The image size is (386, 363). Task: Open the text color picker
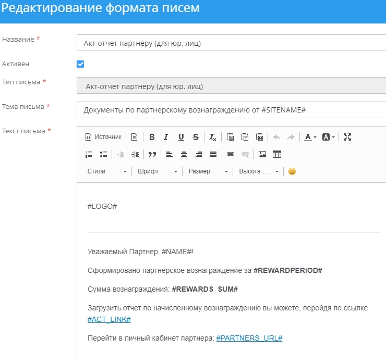tap(310, 137)
